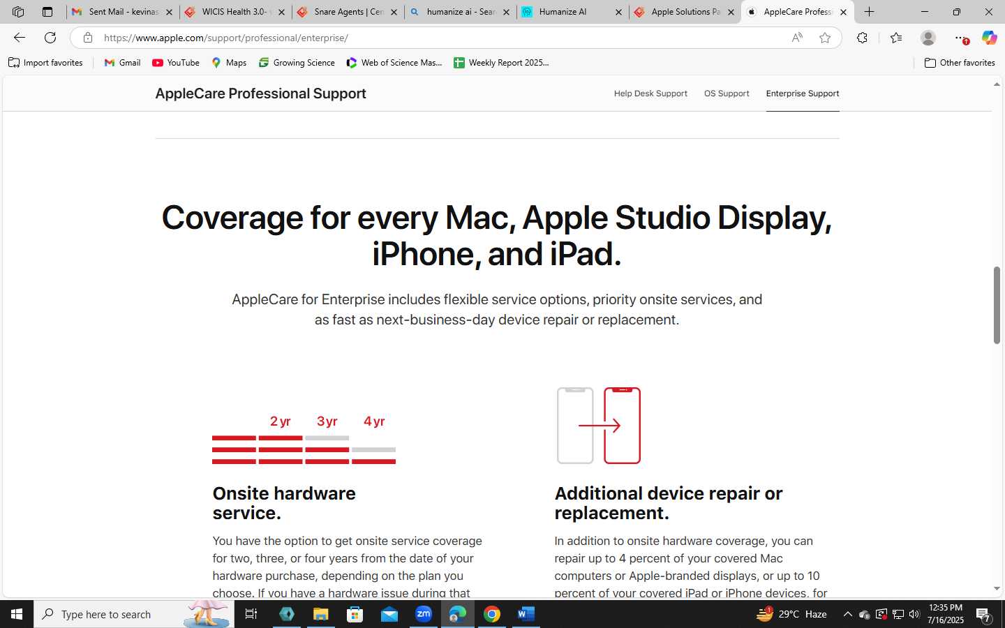The width and height of the screenshot is (1005, 628).
Task: Open Weekly Report 2025 bookmark
Action: [501, 63]
